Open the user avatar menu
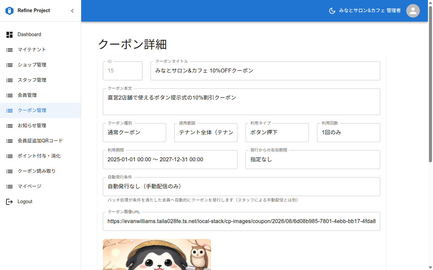This screenshot has height=270, width=433. point(413,11)
